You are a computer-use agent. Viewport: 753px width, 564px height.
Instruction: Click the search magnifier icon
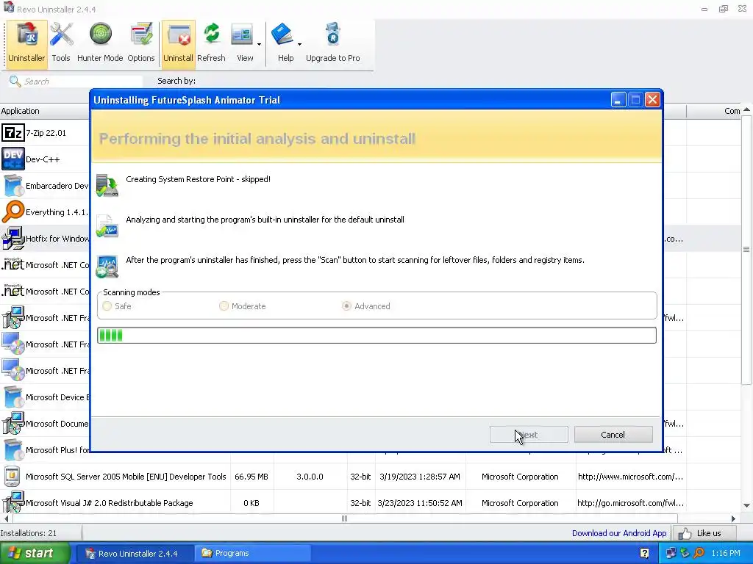pos(15,81)
